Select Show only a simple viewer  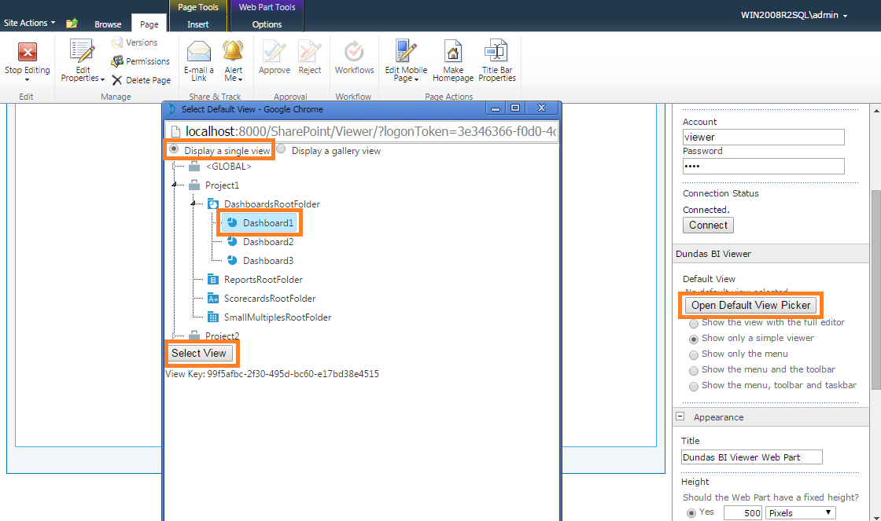[x=694, y=339]
